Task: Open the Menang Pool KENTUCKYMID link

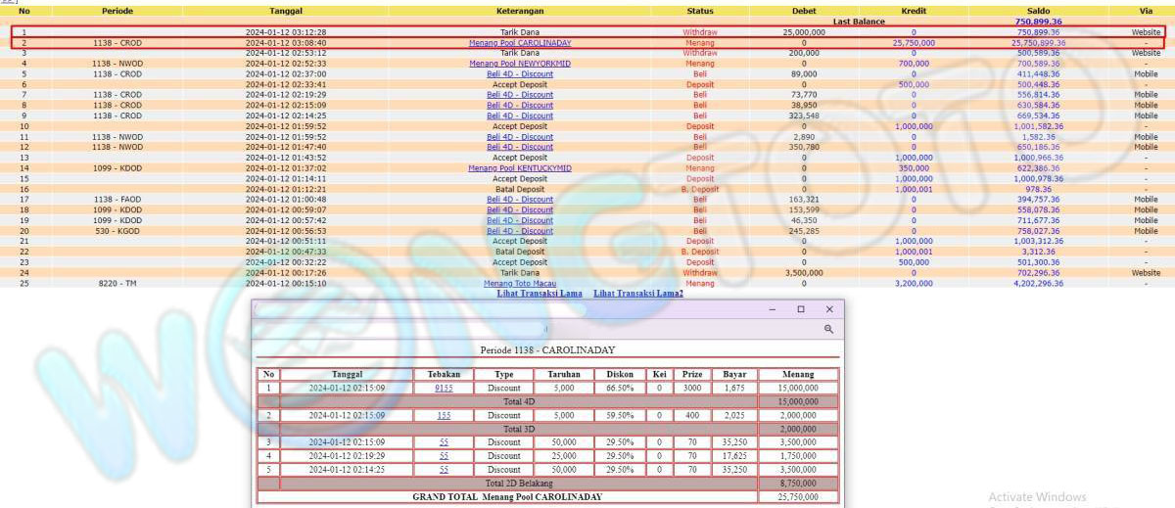Action: [x=520, y=167]
